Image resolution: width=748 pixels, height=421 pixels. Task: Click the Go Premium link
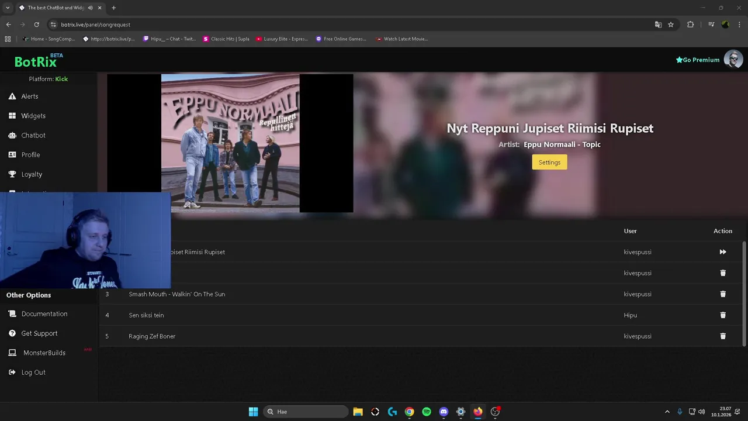698,60
